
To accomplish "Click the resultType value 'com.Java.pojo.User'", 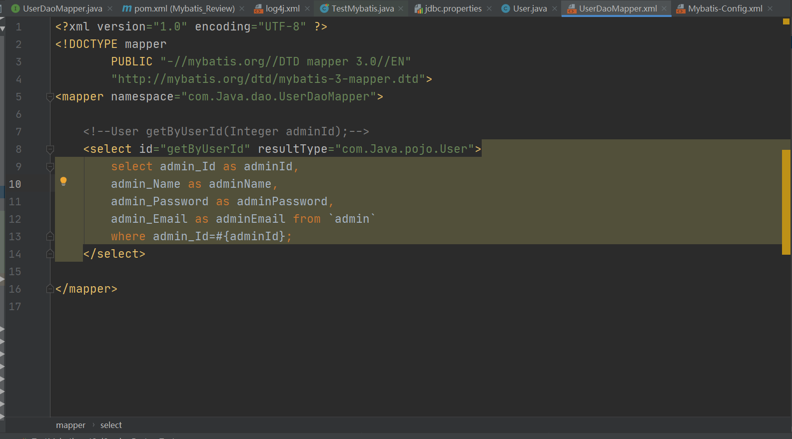I will click(x=405, y=149).
